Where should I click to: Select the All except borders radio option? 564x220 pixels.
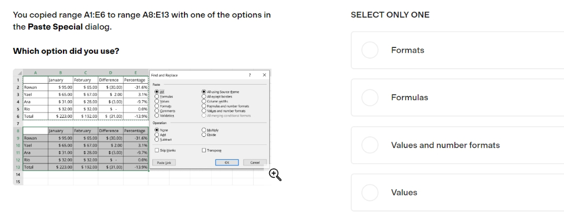(x=204, y=96)
